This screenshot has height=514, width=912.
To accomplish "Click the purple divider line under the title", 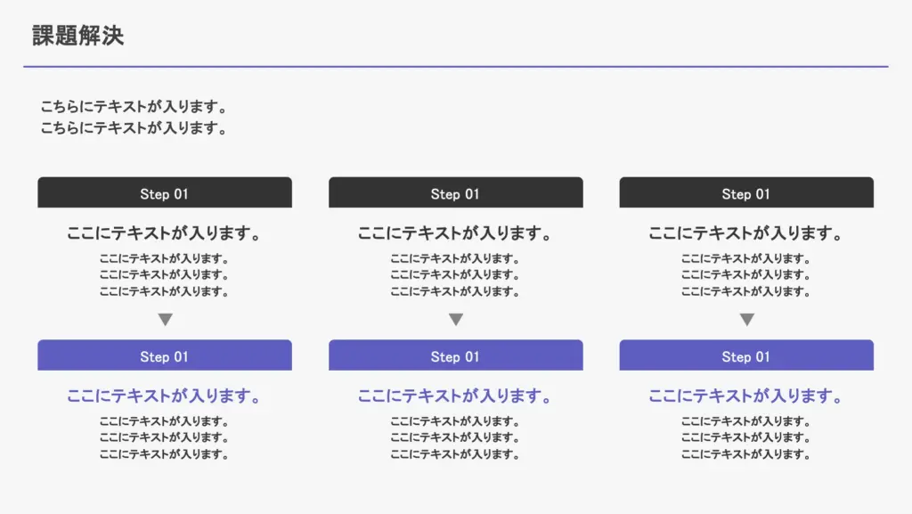I will coord(455,66).
